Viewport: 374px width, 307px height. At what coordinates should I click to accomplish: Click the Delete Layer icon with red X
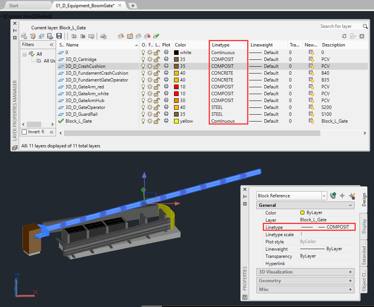point(147,36)
